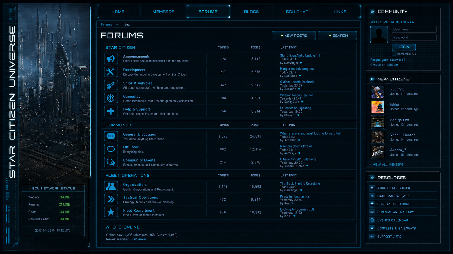
Task: Select the icon beside Concept Art Gallery
Action: [x=372, y=212]
